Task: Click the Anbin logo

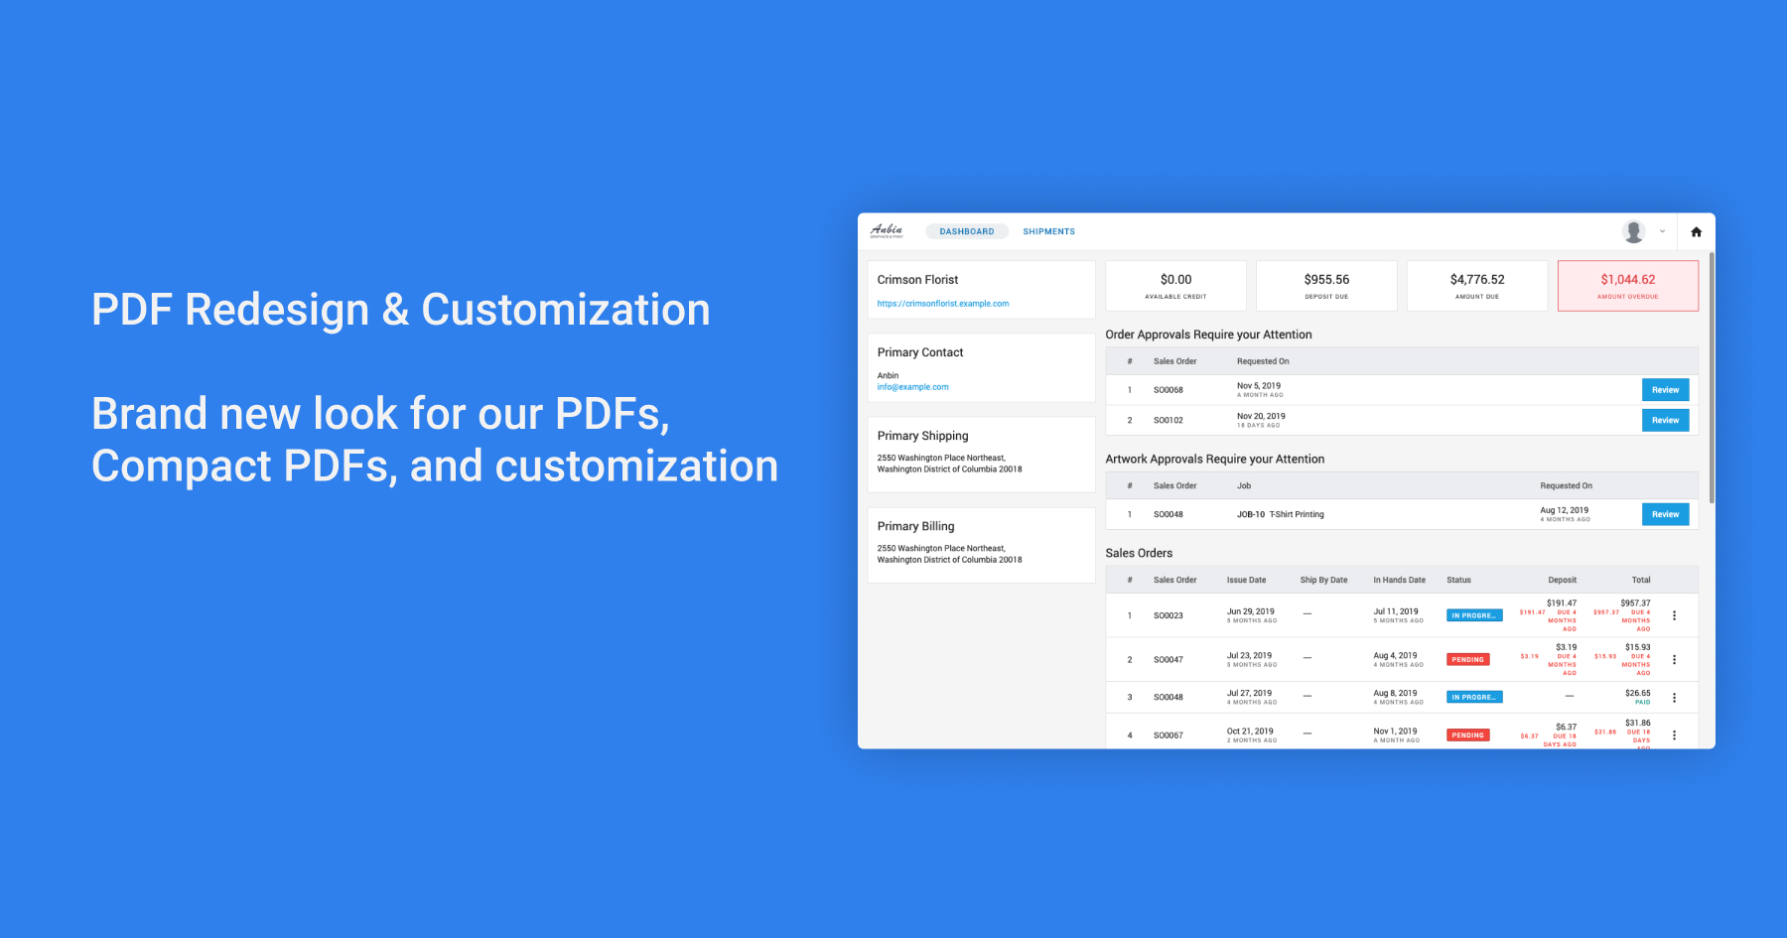Action: point(887,231)
